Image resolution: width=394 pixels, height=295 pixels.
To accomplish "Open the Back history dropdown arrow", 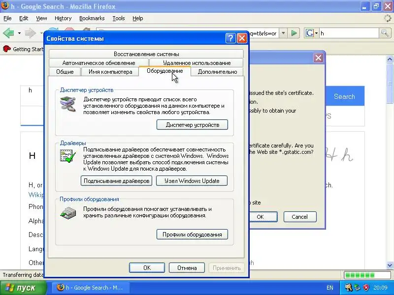I will pyautogui.click(x=19, y=33).
